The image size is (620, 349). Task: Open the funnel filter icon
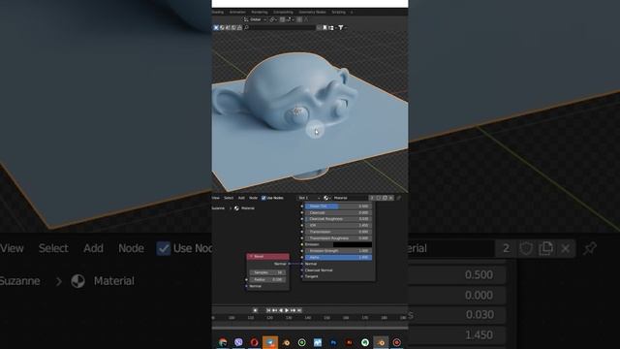click(x=341, y=27)
